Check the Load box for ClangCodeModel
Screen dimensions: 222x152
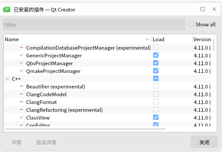(156, 94)
